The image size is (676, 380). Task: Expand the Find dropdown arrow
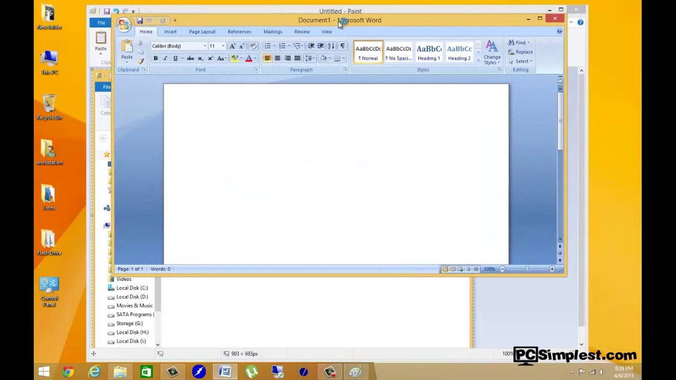(x=529, y=43)
